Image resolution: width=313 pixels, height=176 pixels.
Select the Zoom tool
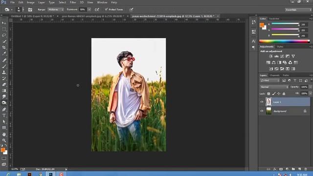tap(4, 140)
